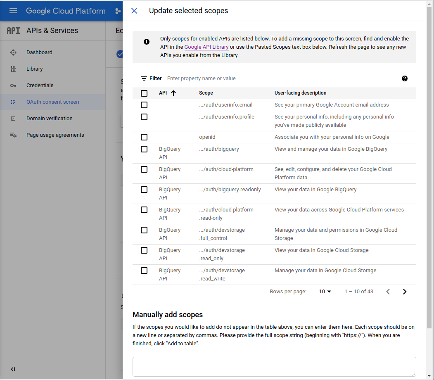The image size is (434, 380).
Task: Click the filter property name input
Action: [281, 78]
